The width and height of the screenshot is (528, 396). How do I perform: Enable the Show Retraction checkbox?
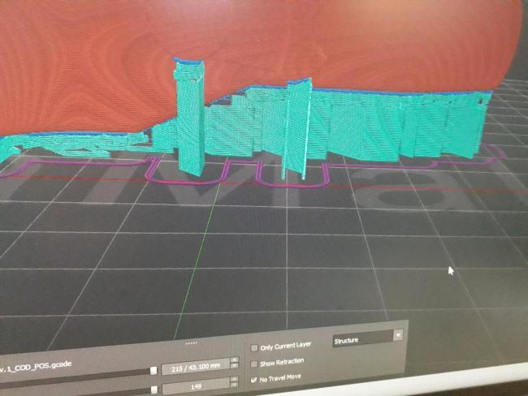pyautogui.click(x=254, y=364)
